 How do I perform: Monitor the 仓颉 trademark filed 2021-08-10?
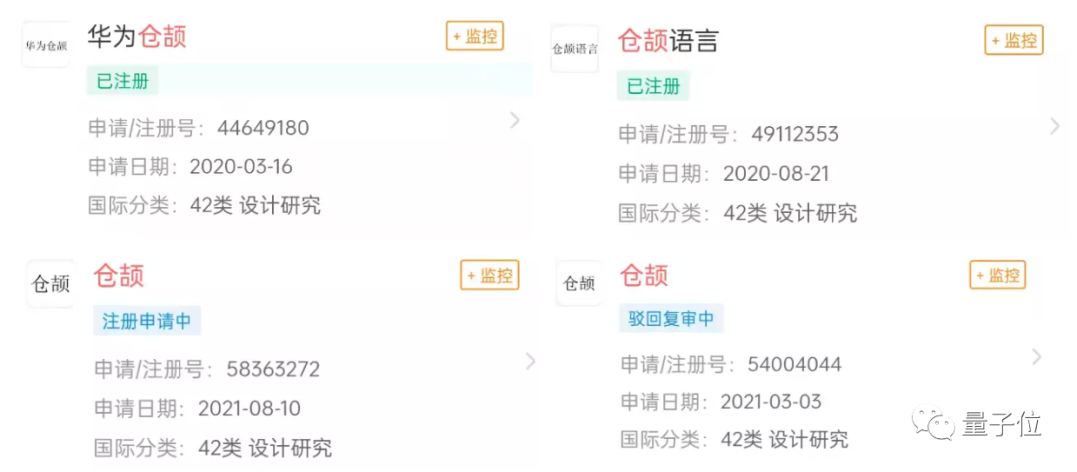490,275
